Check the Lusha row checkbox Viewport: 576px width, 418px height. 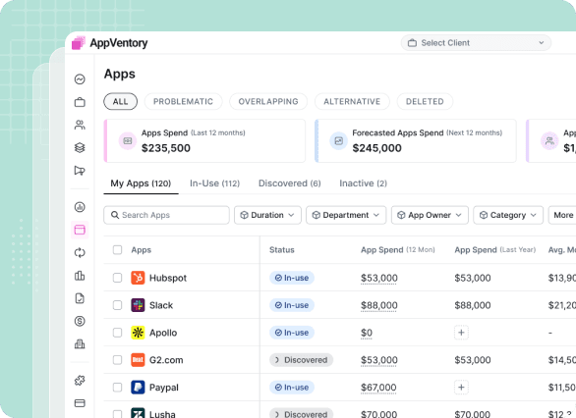[x=117, y=414]
